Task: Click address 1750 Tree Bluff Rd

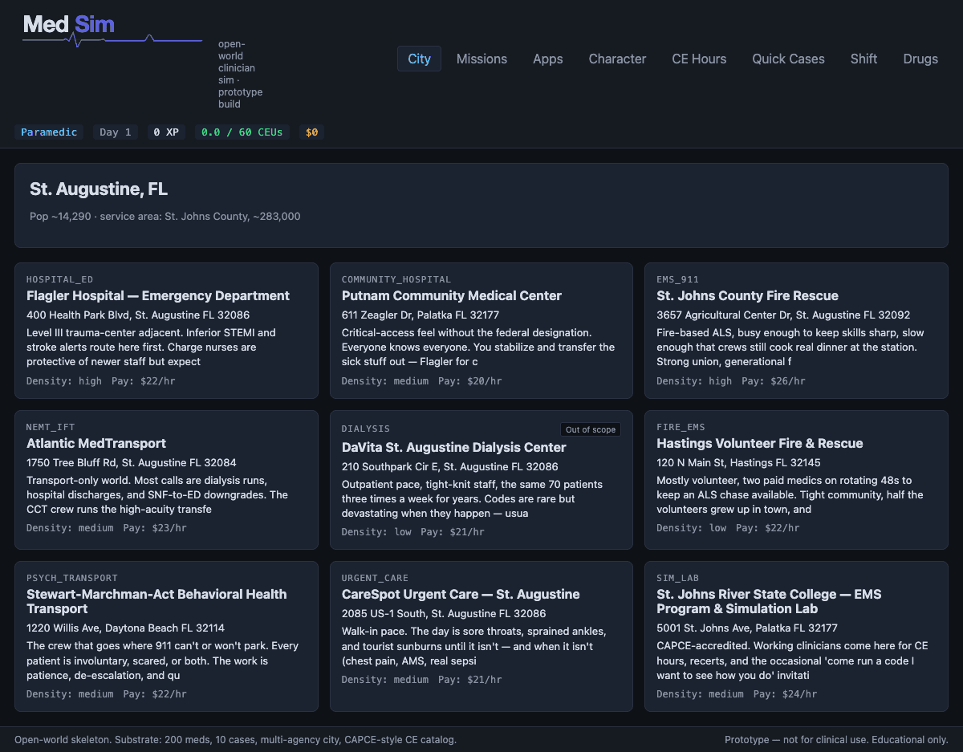Action: pos(132,463)
